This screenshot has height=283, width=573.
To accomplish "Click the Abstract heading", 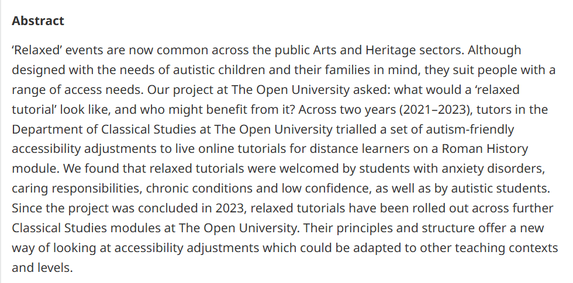I will click(x=38, y=21).
